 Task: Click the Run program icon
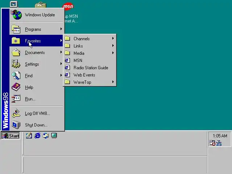(x=16, y=99)
